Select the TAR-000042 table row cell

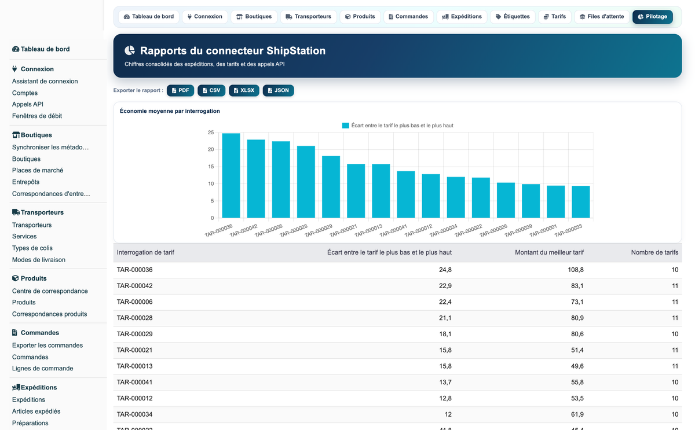pos(134,286)
